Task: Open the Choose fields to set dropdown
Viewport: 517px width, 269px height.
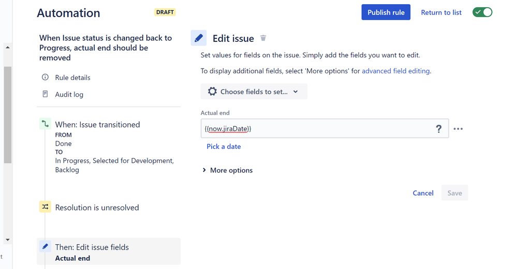Action: 254,91
